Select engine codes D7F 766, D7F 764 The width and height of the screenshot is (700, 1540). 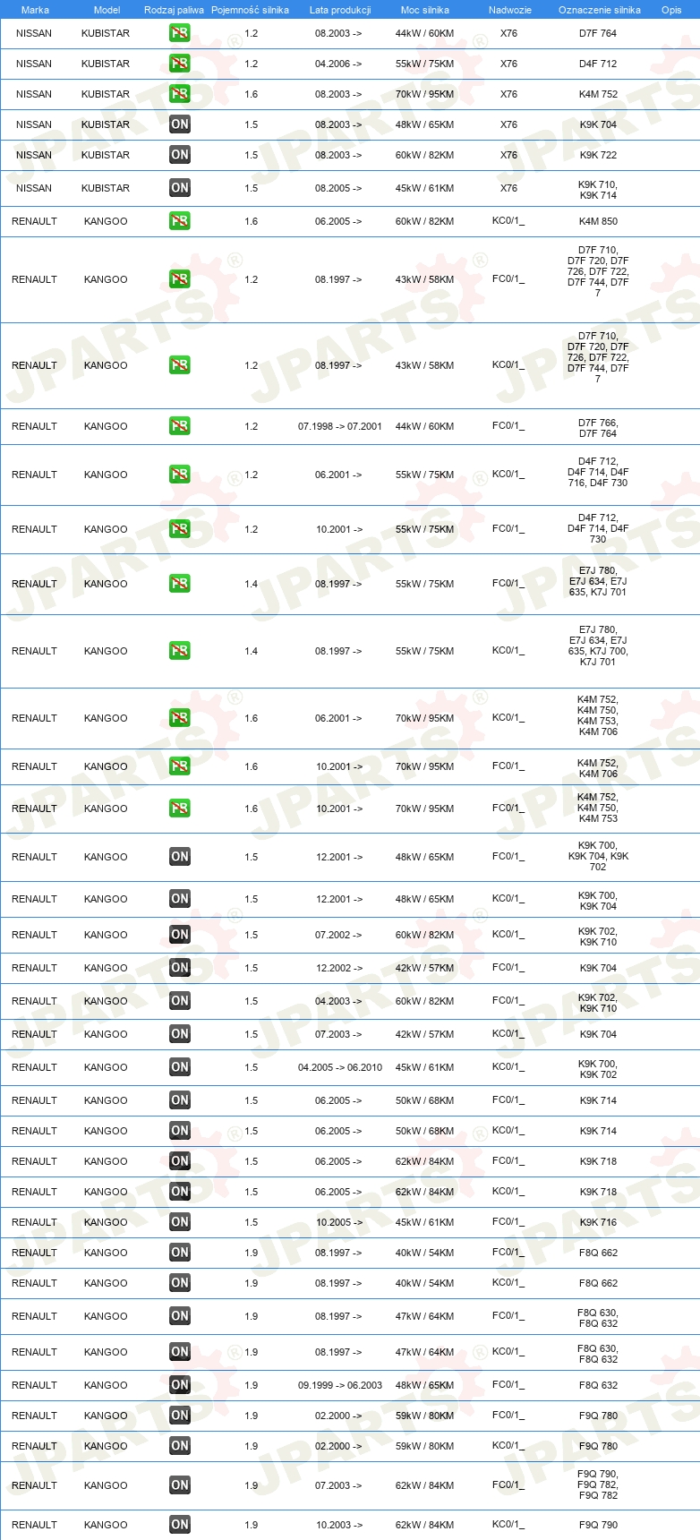click(x=598, y=428)
